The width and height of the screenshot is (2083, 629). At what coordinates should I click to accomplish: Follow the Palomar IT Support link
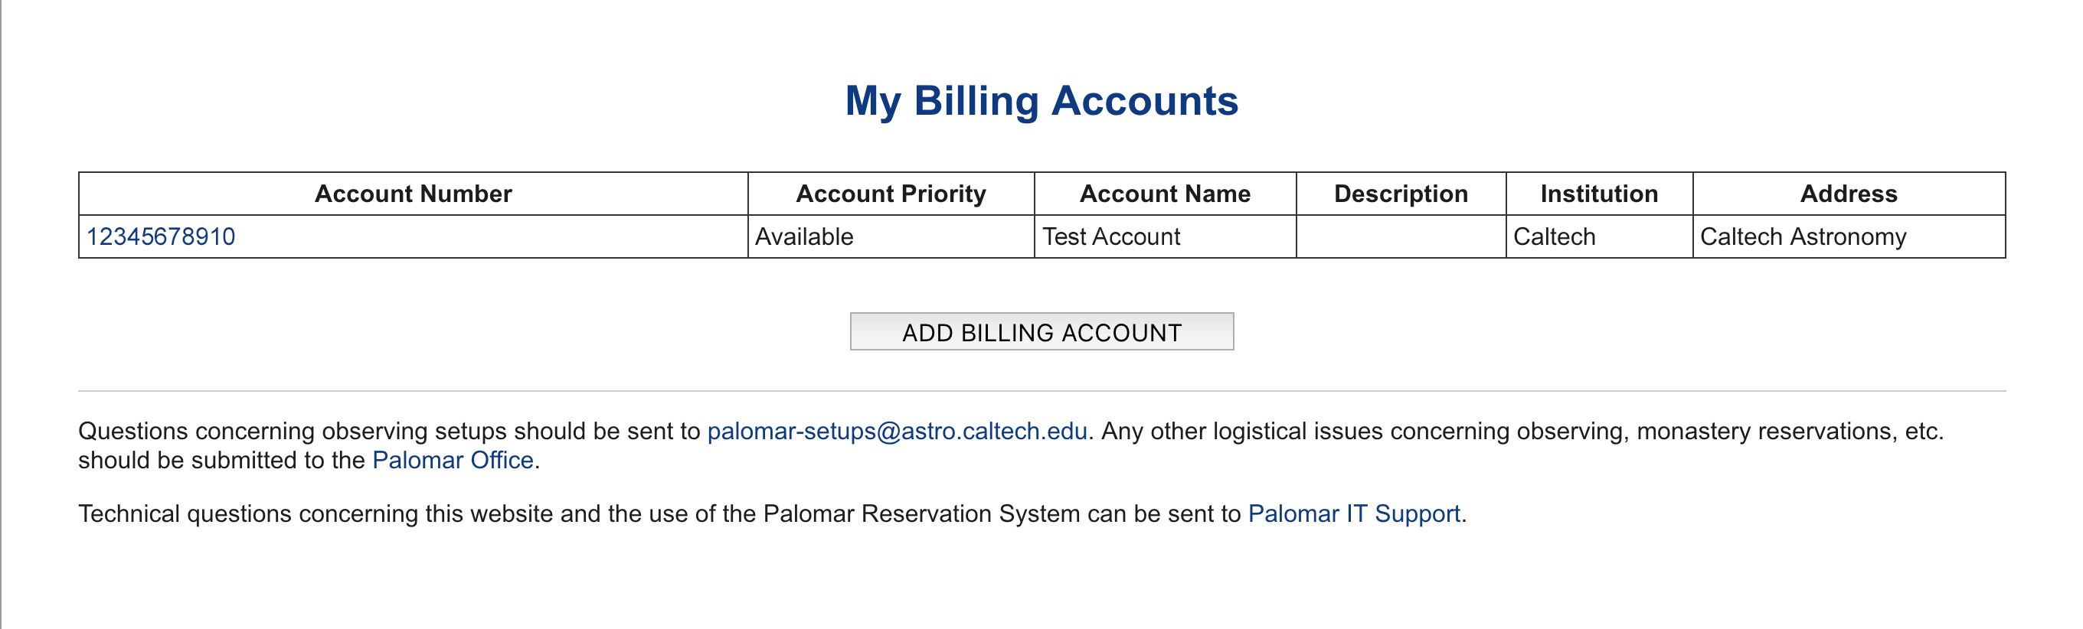1354,513
